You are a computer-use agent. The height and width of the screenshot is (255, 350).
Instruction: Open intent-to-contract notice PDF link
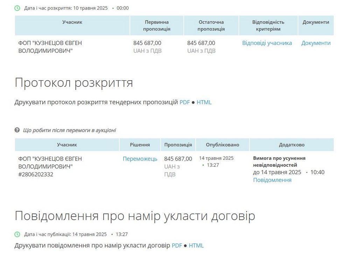tap(177, 246)
